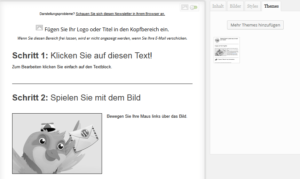Click the bird mascot image
This screenshot has height=179, width=300.
(x=57, y=144)
